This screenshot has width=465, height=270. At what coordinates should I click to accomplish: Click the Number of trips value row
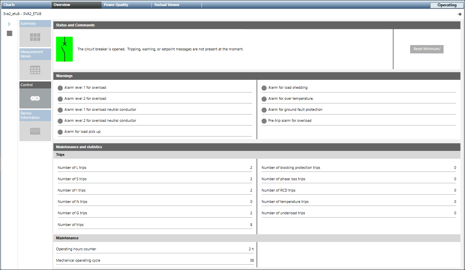tap(155, 225)
